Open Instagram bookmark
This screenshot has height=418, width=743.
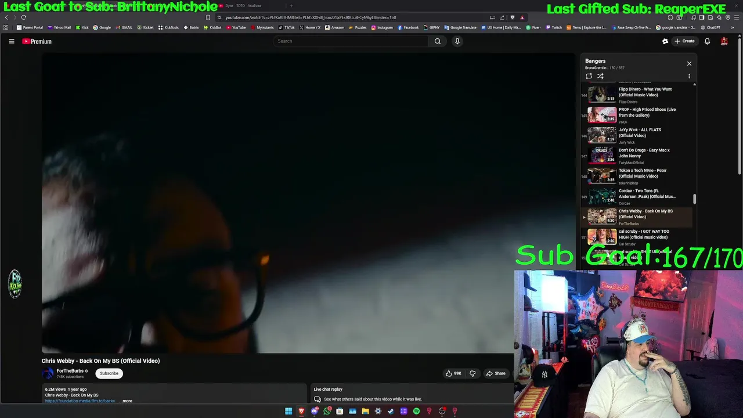[381, 27]
